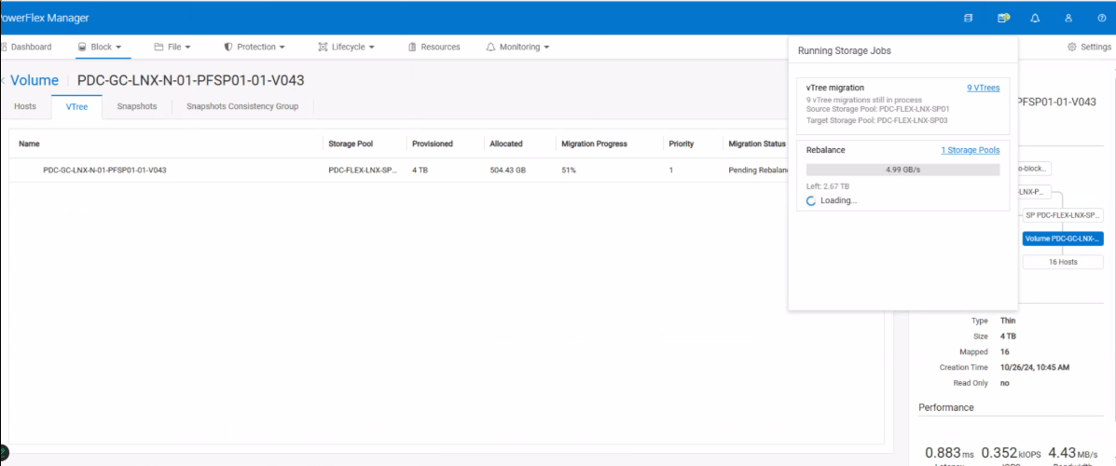Sort by Migration Progress column header
This screenshot has width=1116, height=466.
pyautogui.click(x=594, y=144)
